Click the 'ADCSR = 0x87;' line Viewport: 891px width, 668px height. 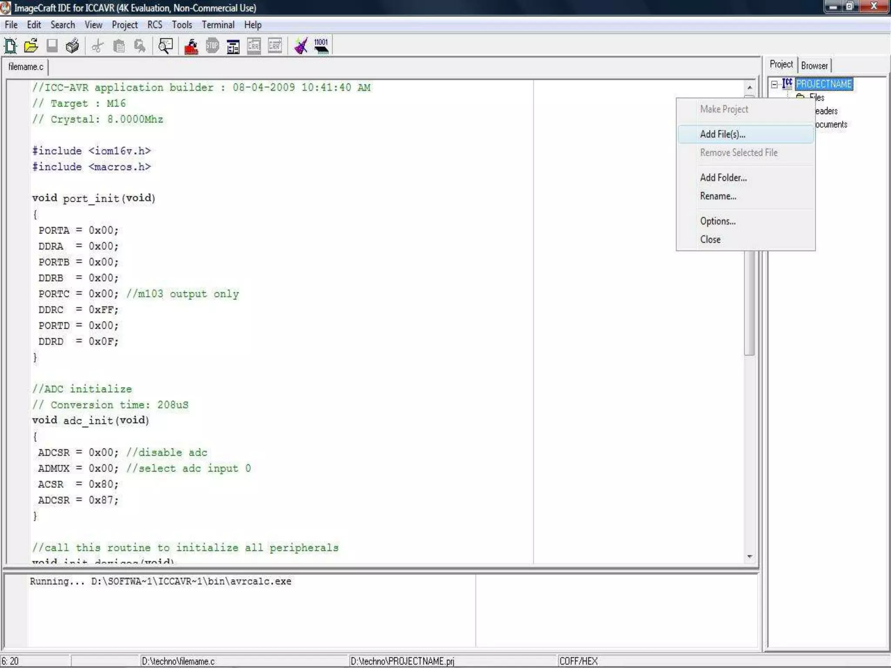pyautogui.click(x=78, y=500)
